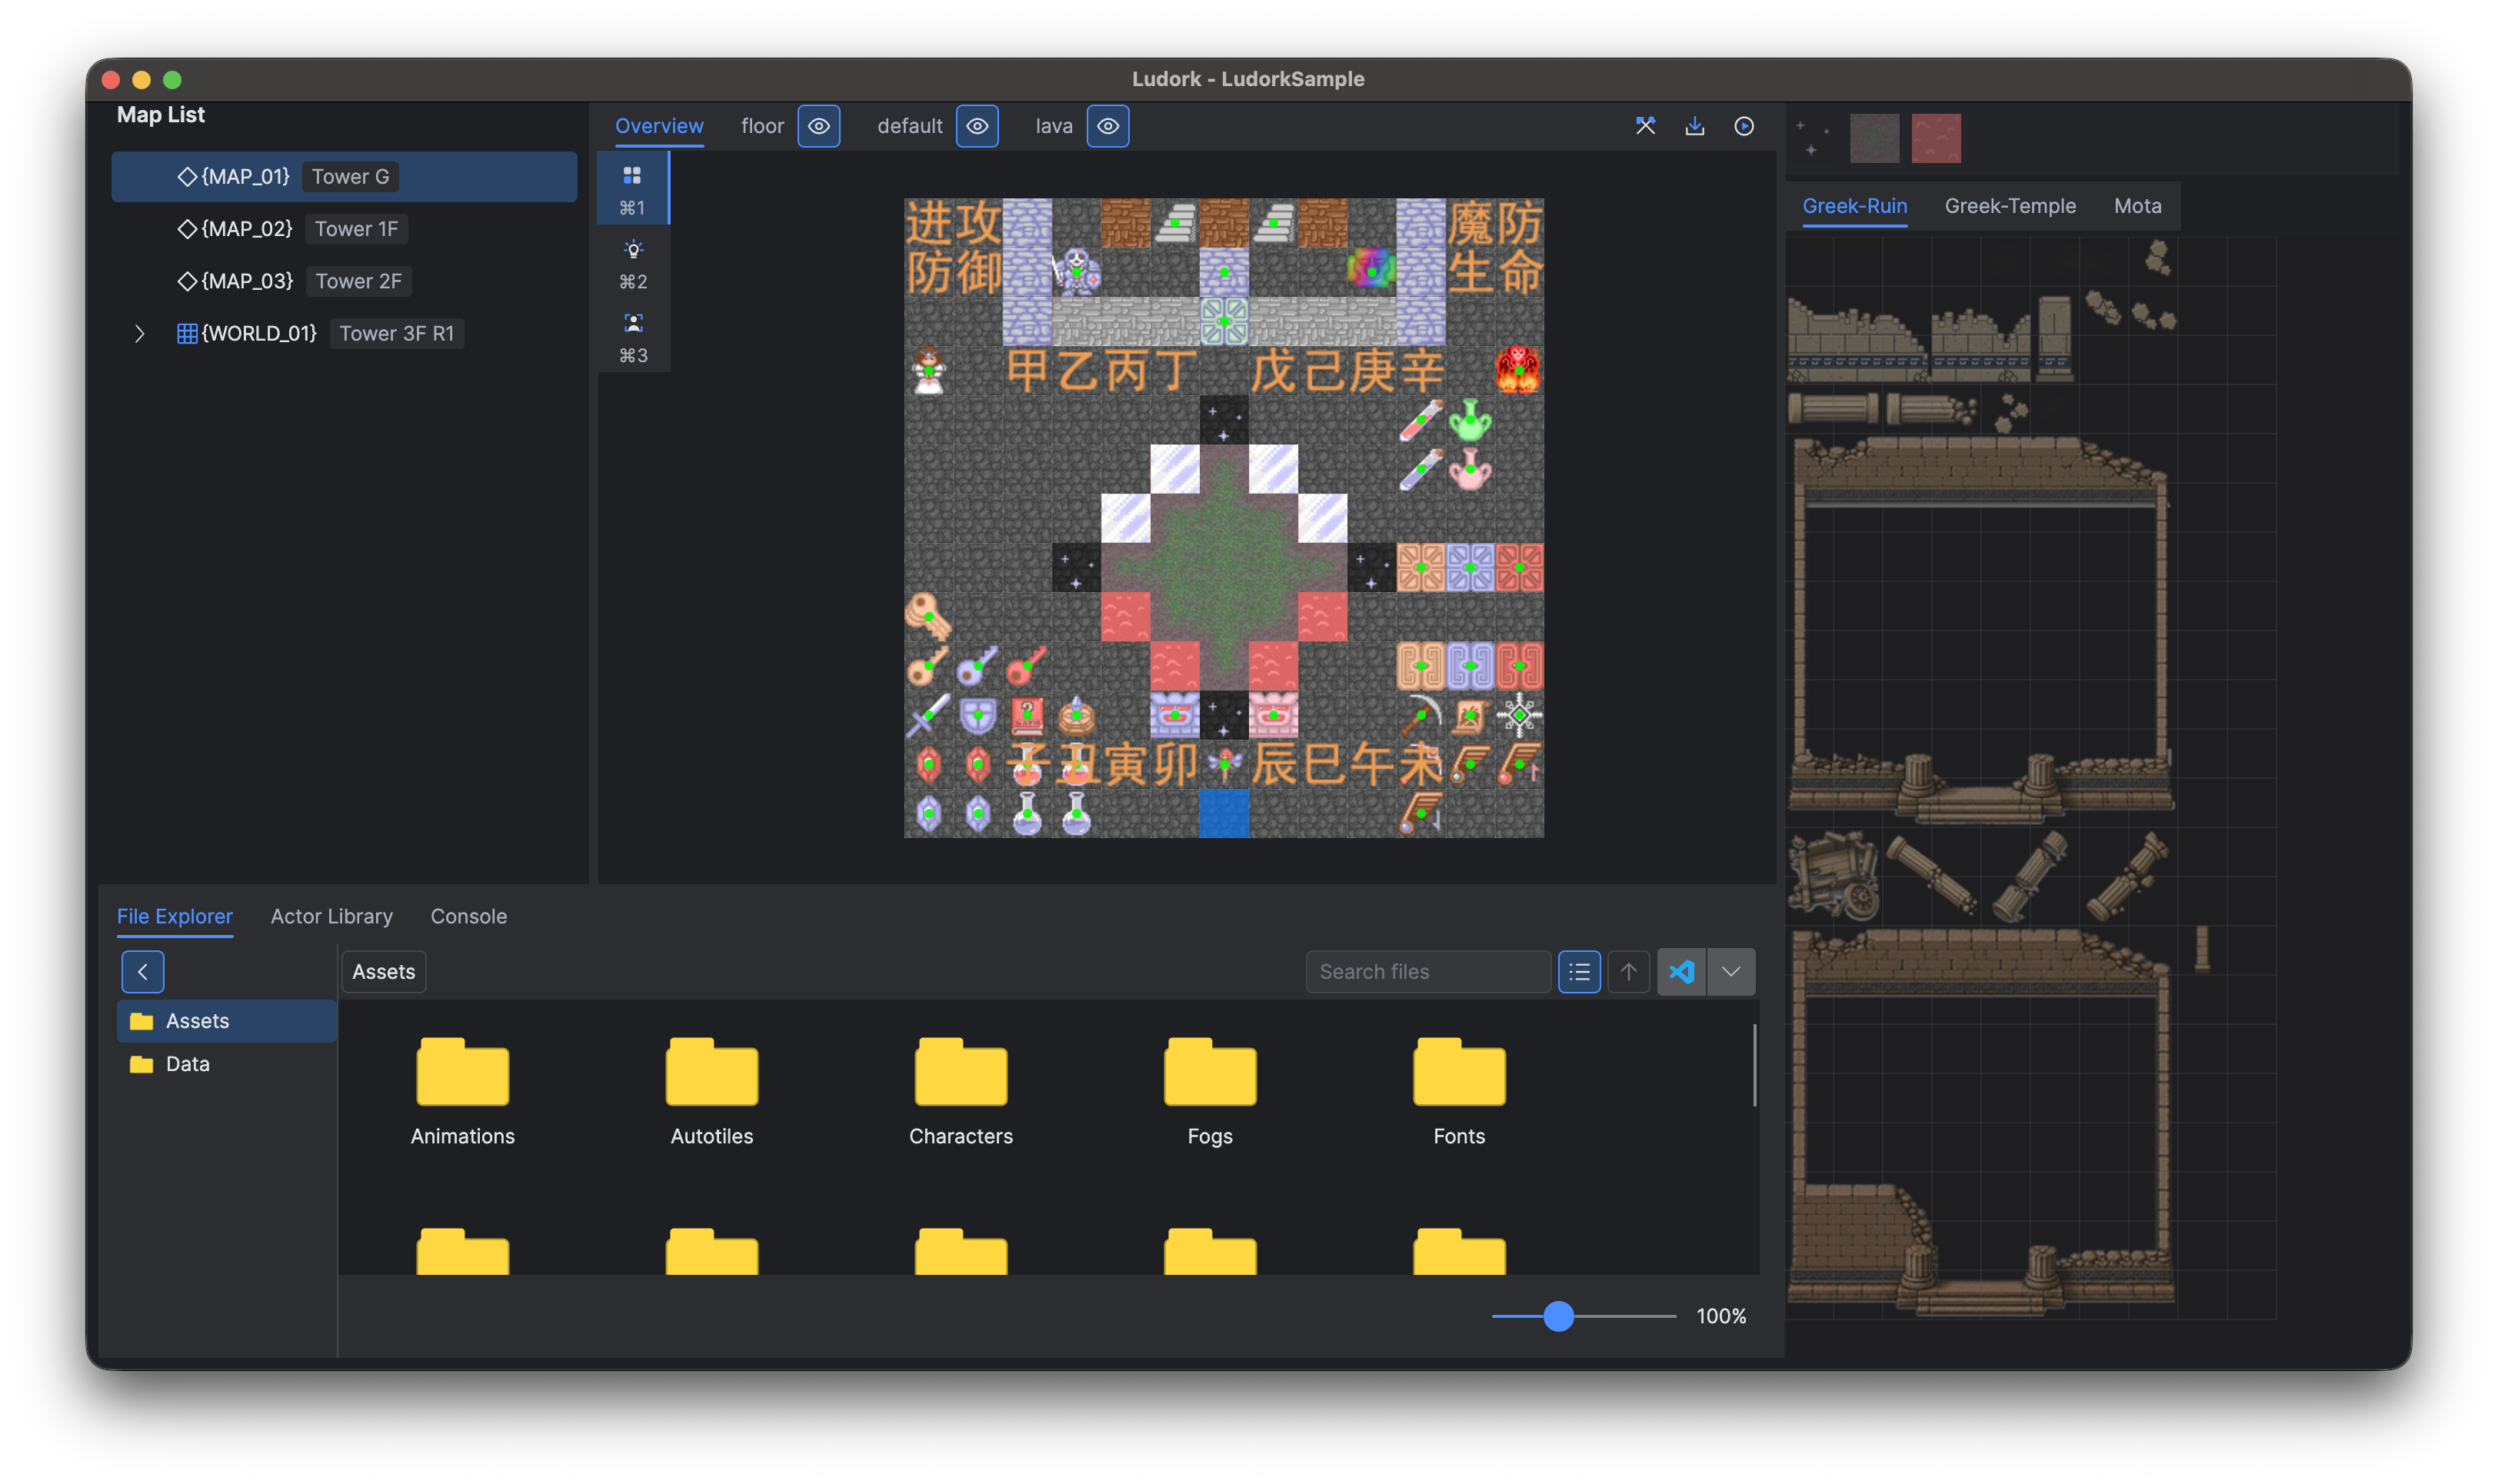2498x1484 pixels.
Task: Click the back chevron in File Explorer
Action: (x=143, y=971)
